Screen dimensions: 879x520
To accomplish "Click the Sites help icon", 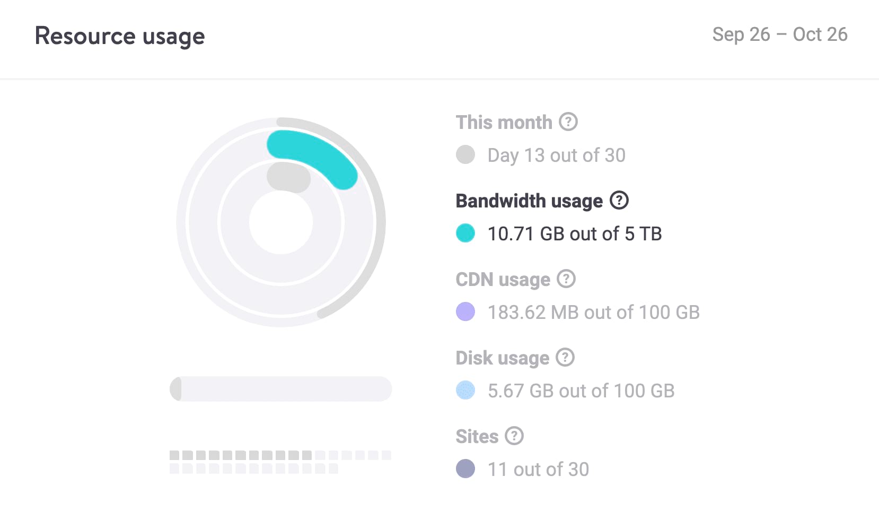I will click(x=513, y=436).
